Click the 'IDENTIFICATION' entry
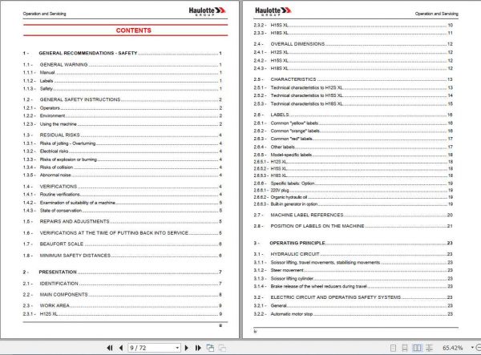 click(59, 284)
